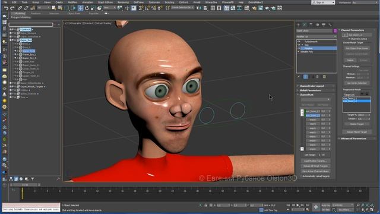Click the Mirror tool icon
The height and width of the screenshot is (214, 380).
coord(199,8)
